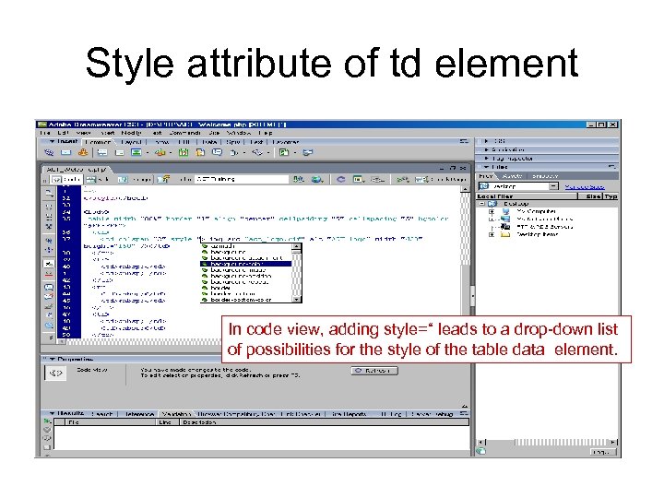664x498 pixels.
Task: Click the Images icon in Insert bar
Action: click(x=136, y=152)
